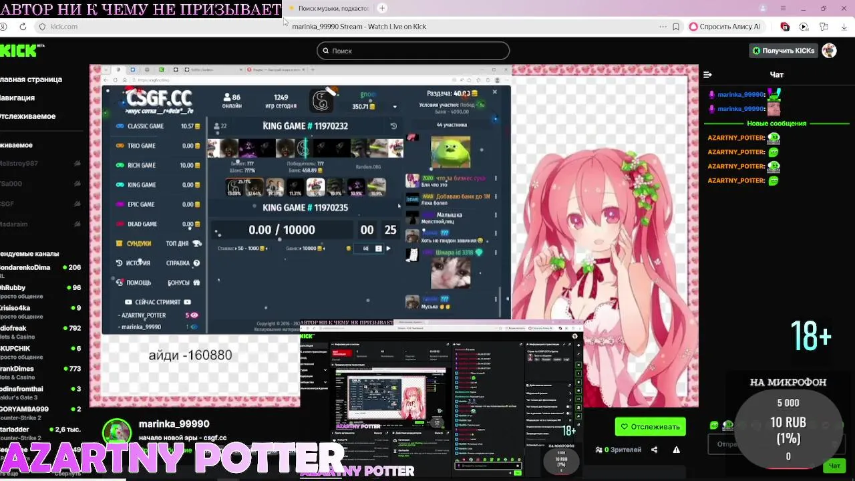Reload the page with the browser refresh icon
The image size is (855, 481).
[23, 27]
